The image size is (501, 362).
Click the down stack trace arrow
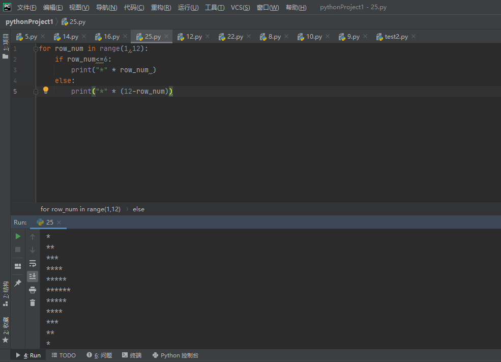tap(33, 250)
